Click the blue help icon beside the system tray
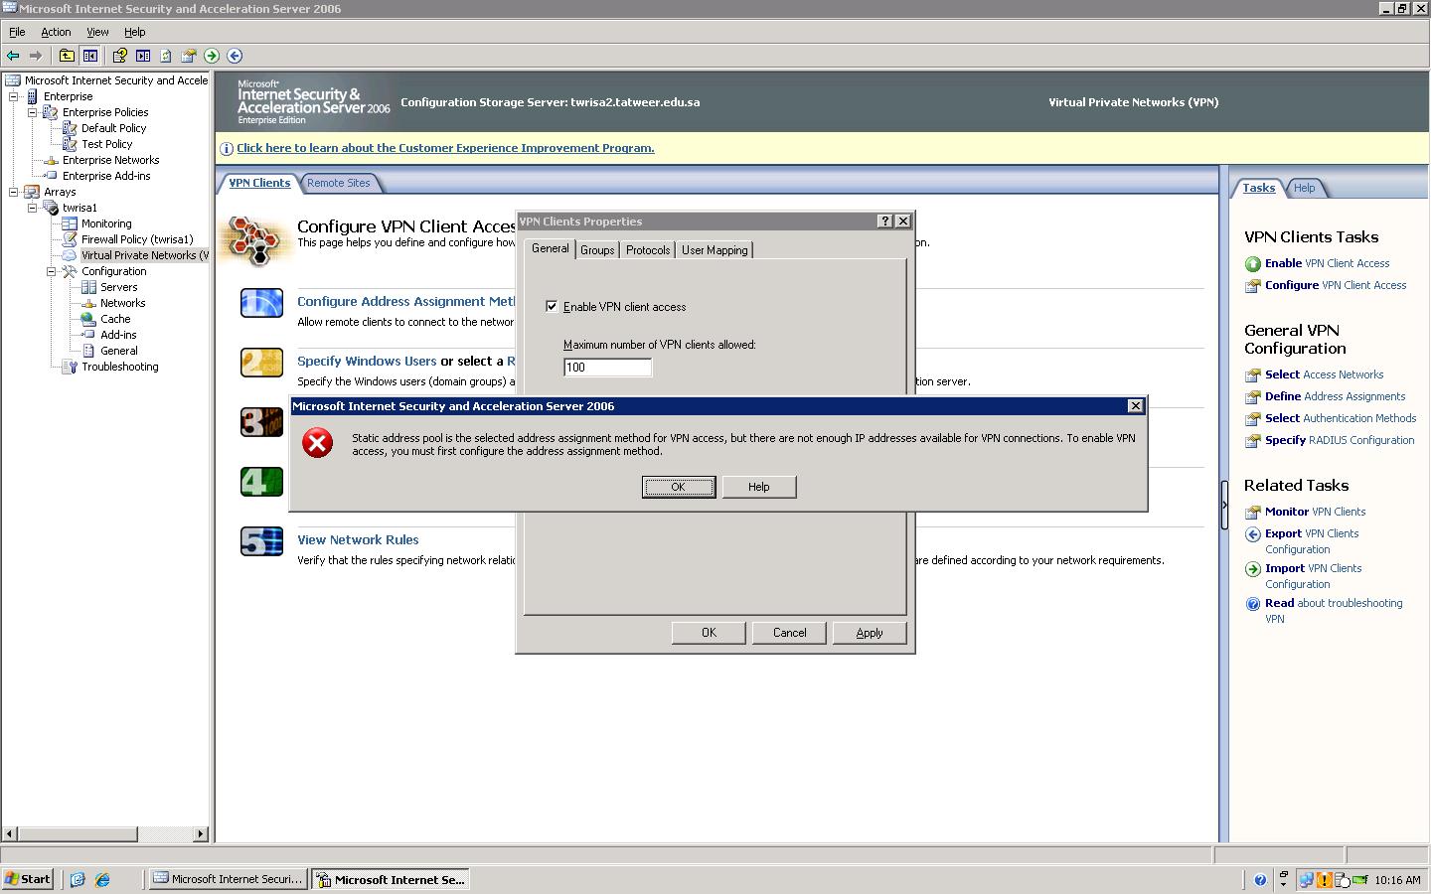Screen dimensions: 1431x894 [1260, 879]
